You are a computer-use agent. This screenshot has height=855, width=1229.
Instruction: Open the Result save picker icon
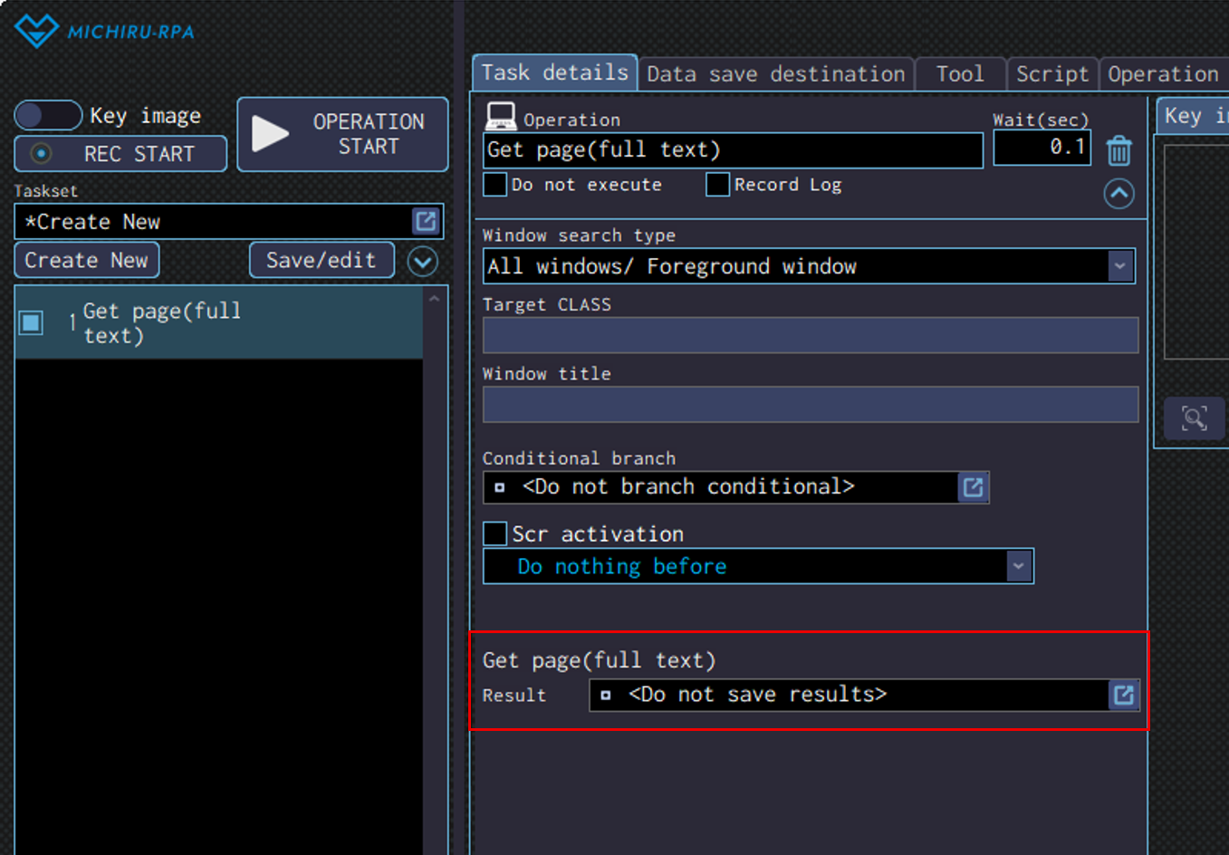click(x=1123, y=695)
